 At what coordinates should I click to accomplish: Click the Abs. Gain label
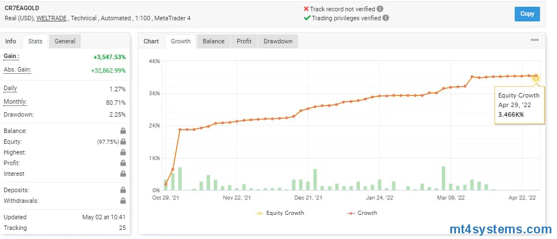17,69
